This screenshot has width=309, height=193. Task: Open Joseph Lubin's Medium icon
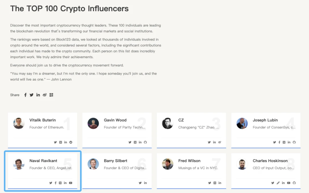click(x=284, y=142)
